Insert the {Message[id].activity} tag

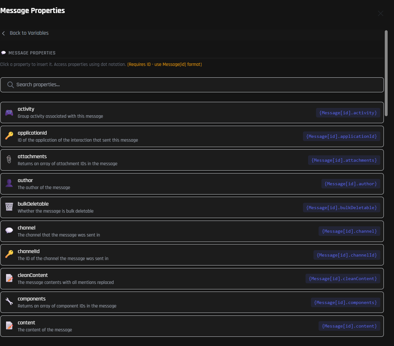tap(348, 113)
